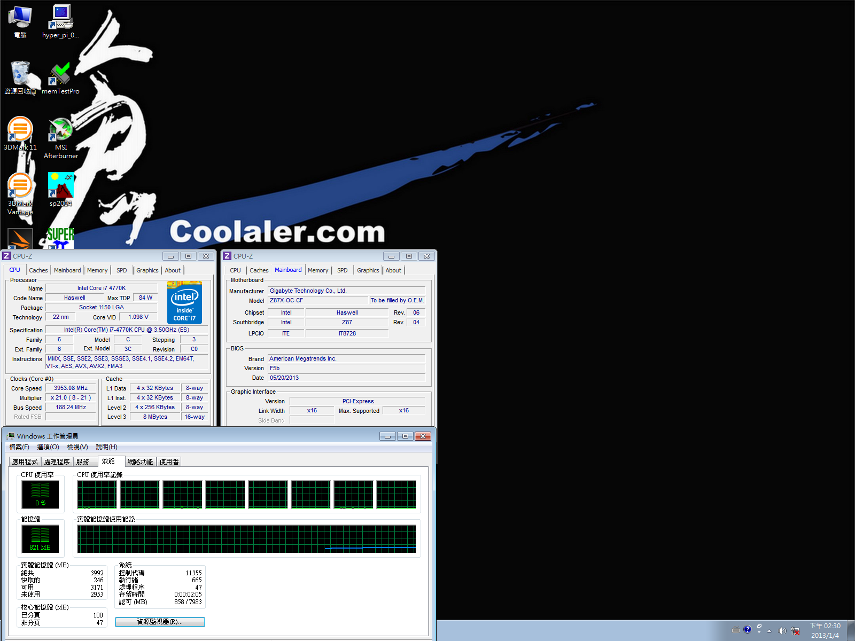Click the LPCIO value "IT8728"
Screen dimensions: 855x641
coord(347,333)
